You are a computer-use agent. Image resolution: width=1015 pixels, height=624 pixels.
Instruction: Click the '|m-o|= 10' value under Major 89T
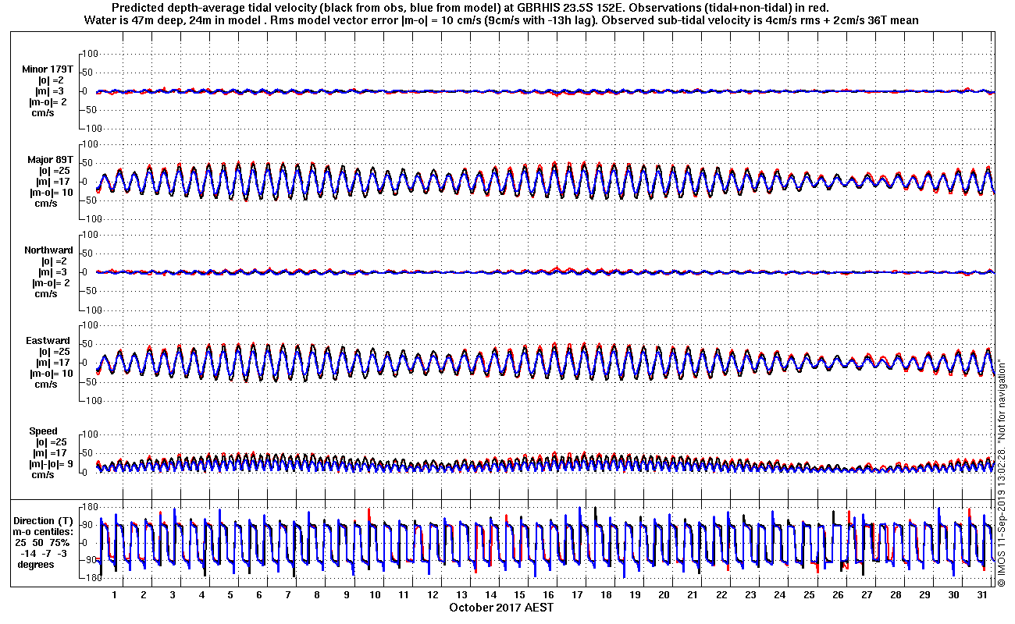[x=51, y=193]
